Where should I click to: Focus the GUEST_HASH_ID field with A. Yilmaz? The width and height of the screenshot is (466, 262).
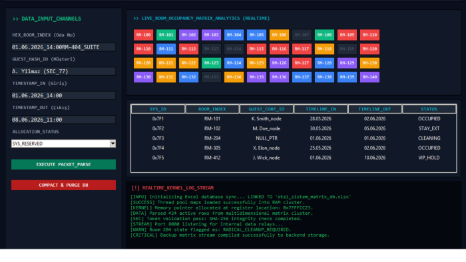click(x=64, y=71)
